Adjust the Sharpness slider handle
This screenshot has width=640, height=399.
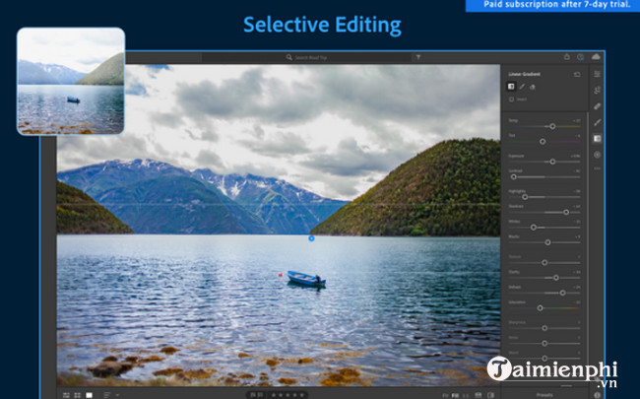[x=544, y=328]
